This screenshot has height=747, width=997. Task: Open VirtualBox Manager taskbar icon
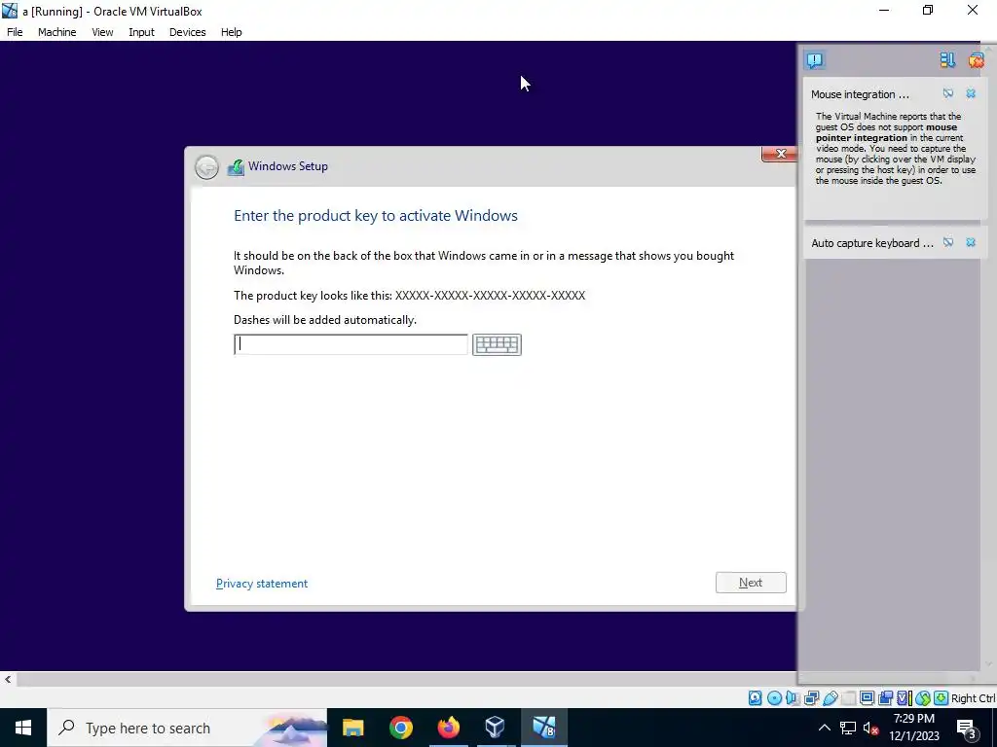click(496, 728)
